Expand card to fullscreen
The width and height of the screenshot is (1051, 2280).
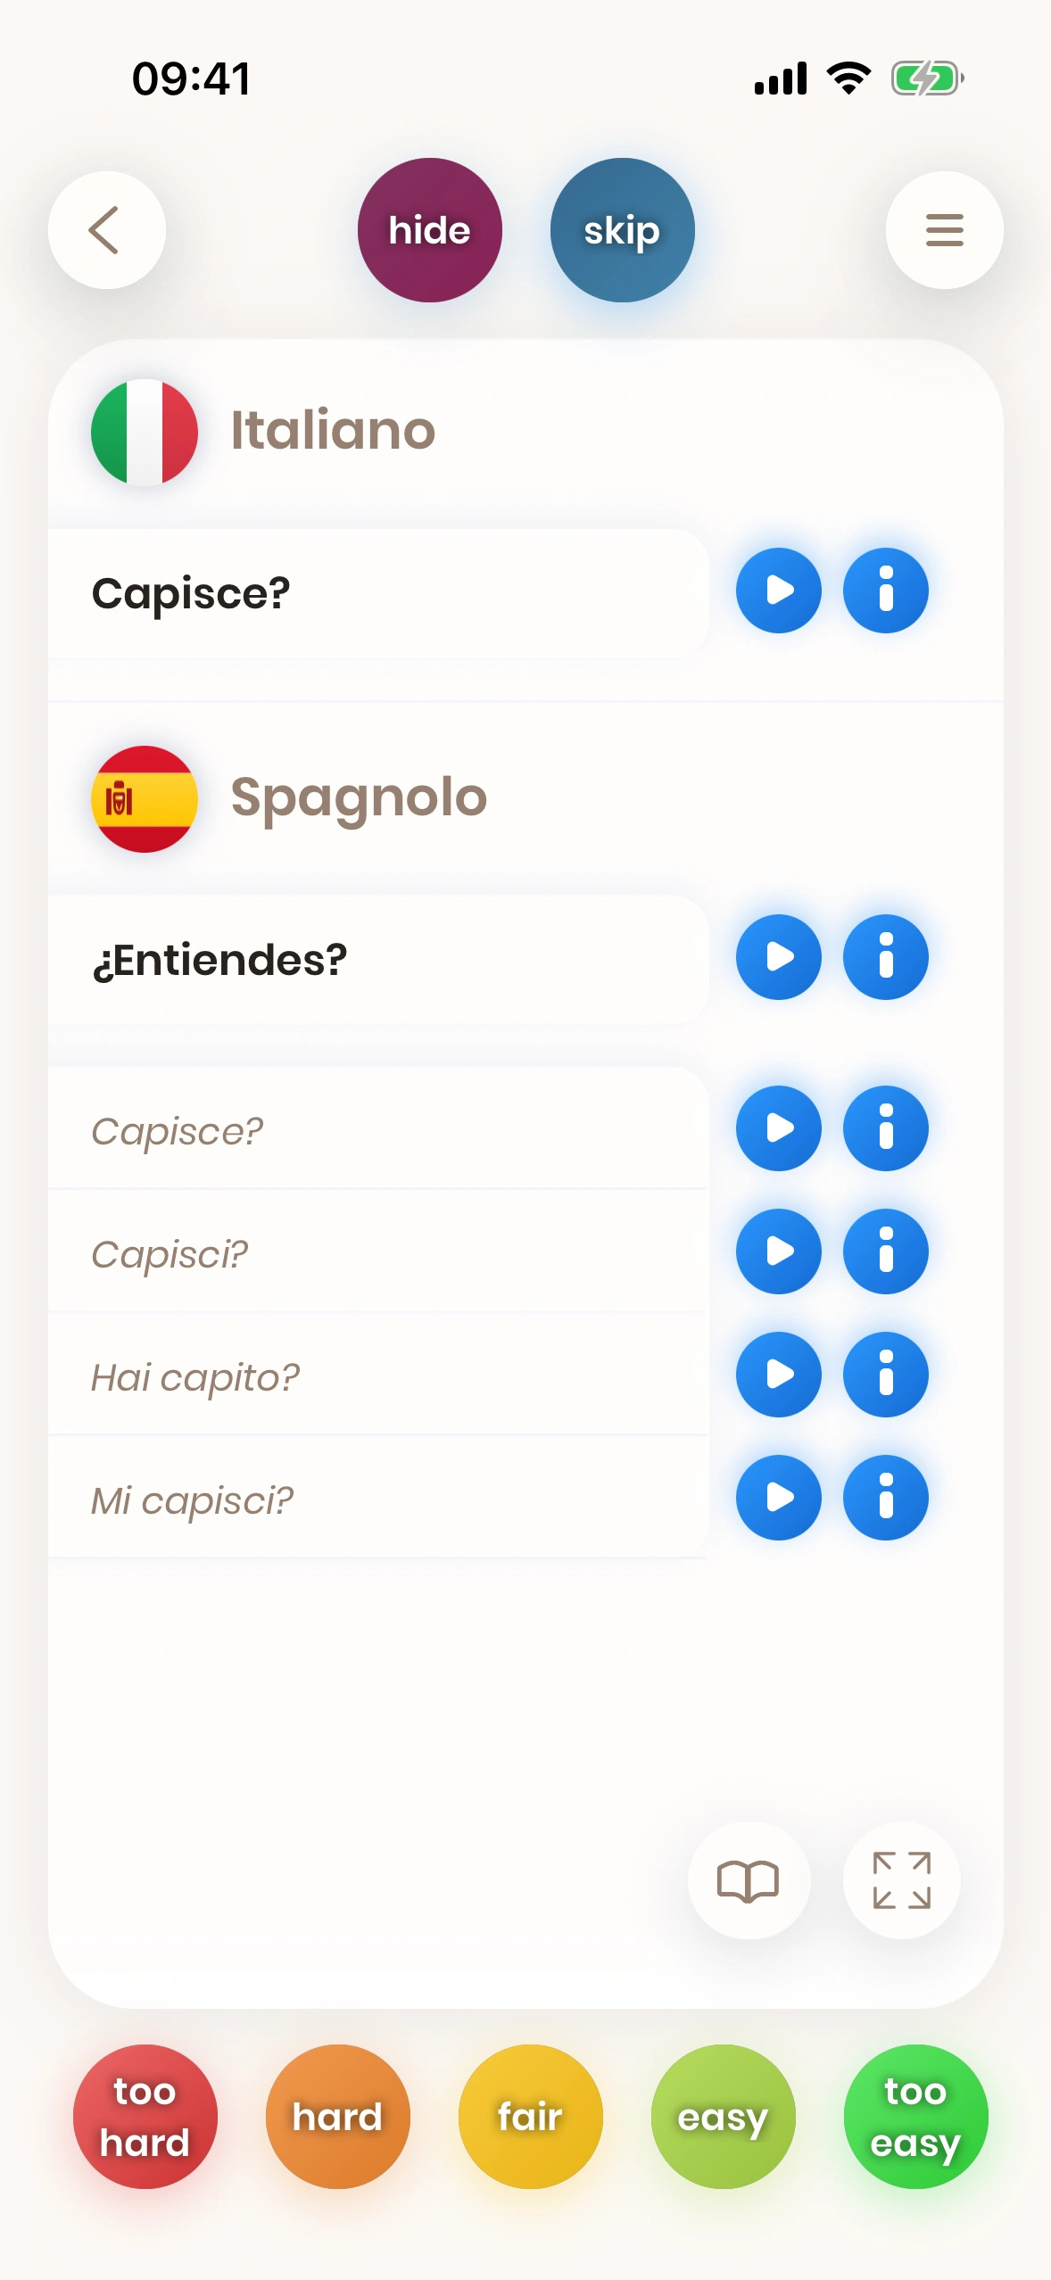[x=901, y=1880]
